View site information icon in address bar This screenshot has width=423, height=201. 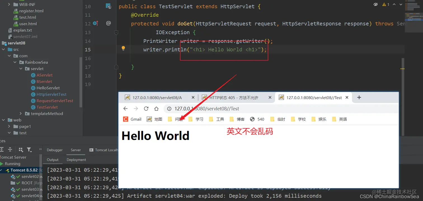point(169,109)
